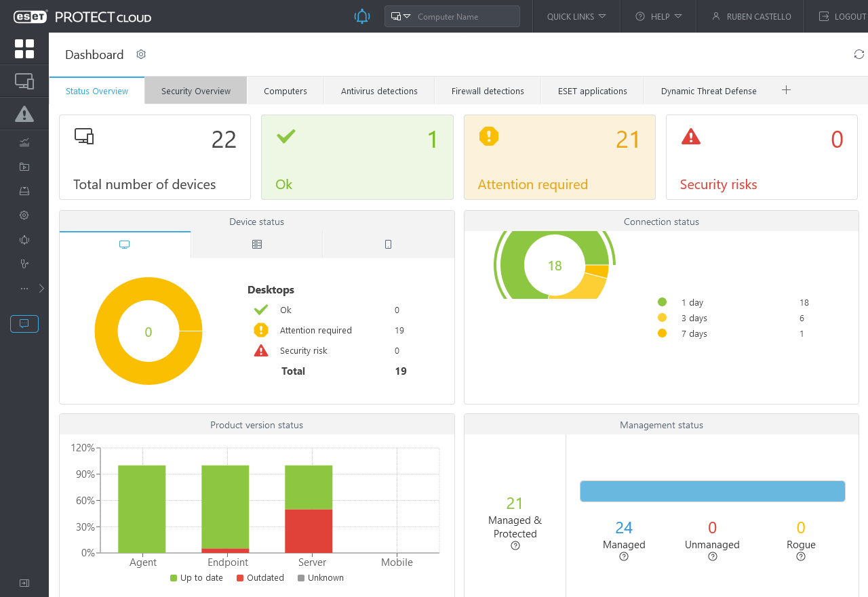868x597 pixels.
Task: Toggle the Outdated legend item
Action: coord(260,578)
